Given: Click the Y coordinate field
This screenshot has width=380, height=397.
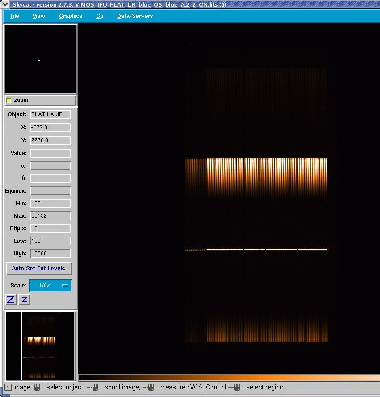Looking at the screenshot, I should (x=51, y=140).
